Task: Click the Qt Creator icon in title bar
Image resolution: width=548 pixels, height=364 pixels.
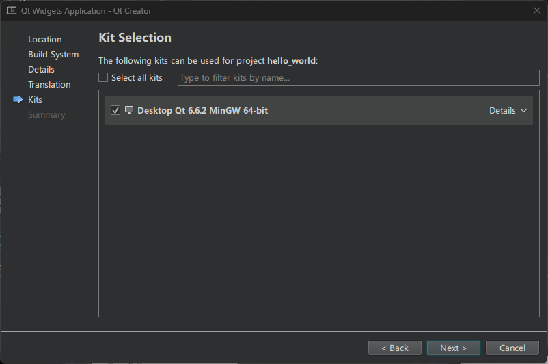Action: 12,10
